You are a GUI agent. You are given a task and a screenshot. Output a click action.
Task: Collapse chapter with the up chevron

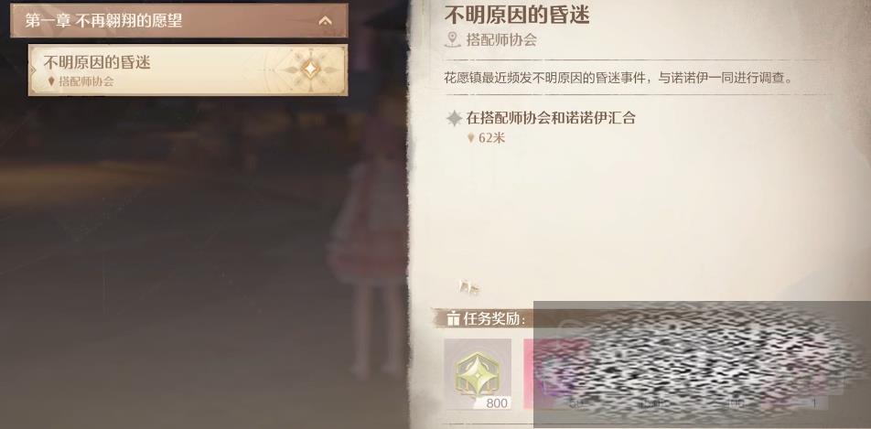point(326,21)
